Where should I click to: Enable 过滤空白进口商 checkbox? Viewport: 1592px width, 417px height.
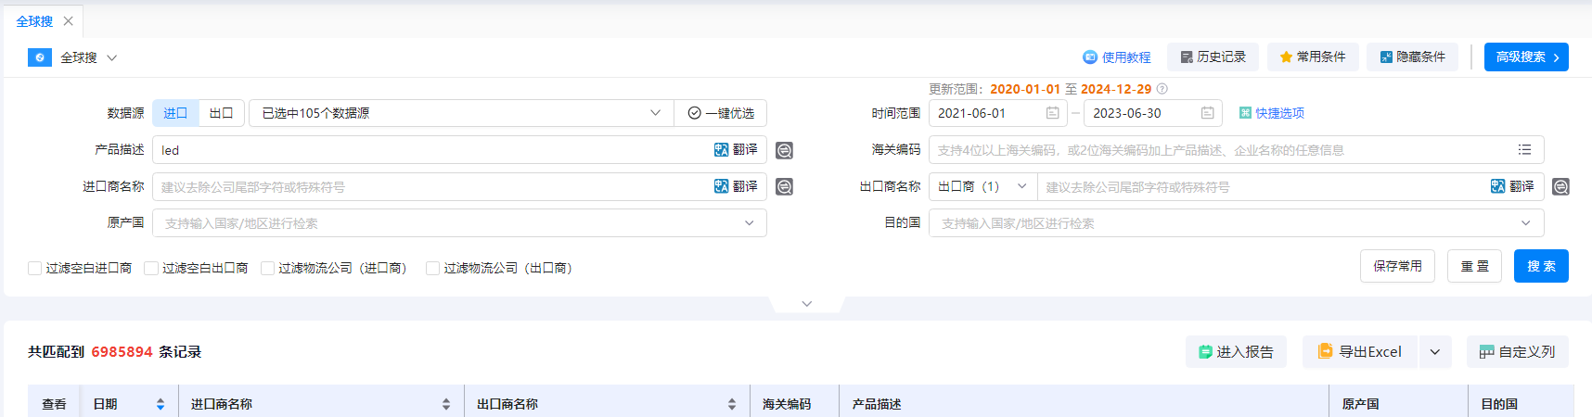point(35,268)
